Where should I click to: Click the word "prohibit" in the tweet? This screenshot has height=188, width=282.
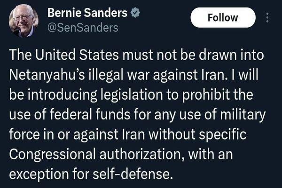[x=206, y=95]
